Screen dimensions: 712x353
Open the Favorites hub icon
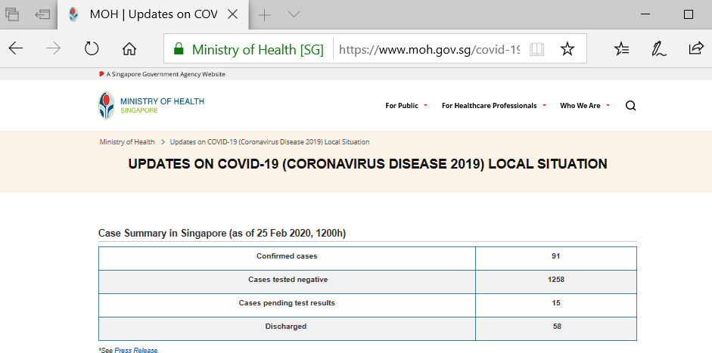click(621, 49)
